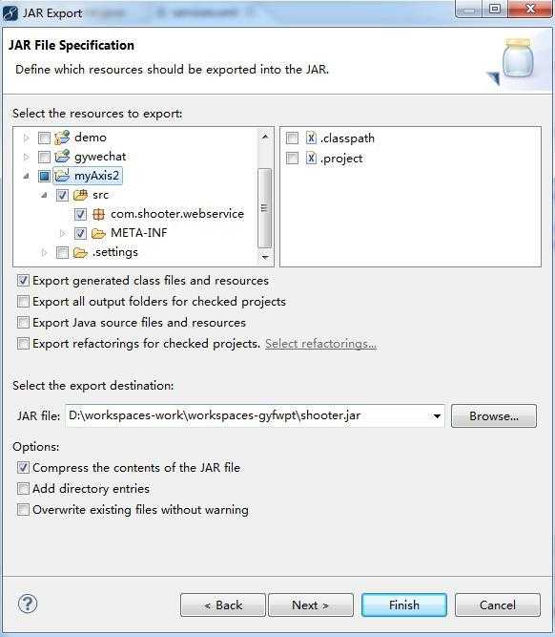Uncheck Compress the contents of the JAR file

tap(23, 468)
